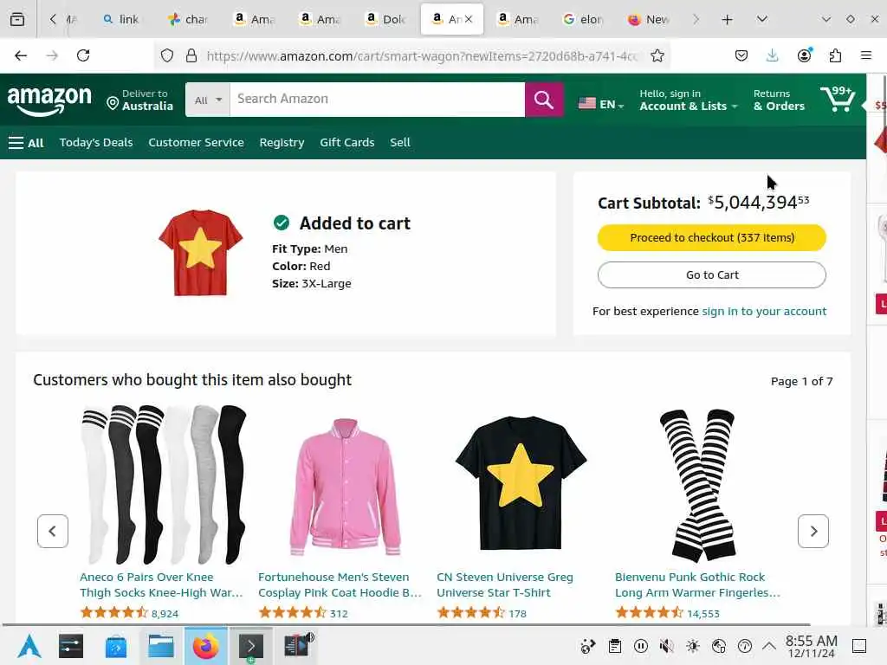Open system settings icon in taskbar
Image resolution: width=887 pixels, height=665 pixels.
click(x=71, y=646)
